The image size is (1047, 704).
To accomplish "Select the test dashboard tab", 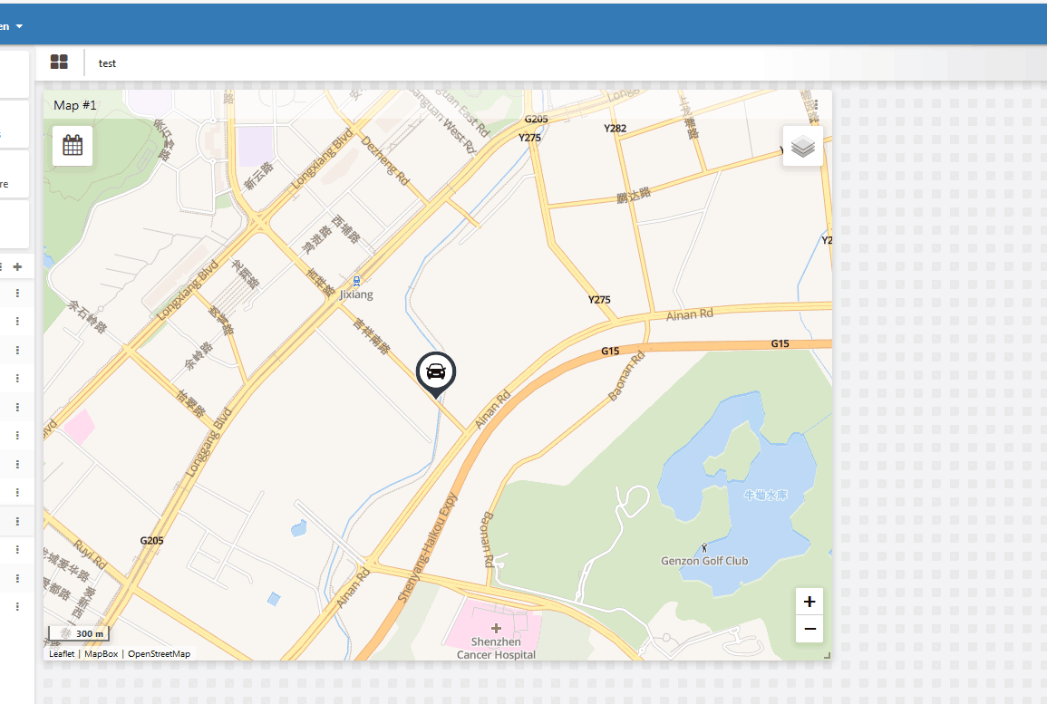I will tap(107, 63).
